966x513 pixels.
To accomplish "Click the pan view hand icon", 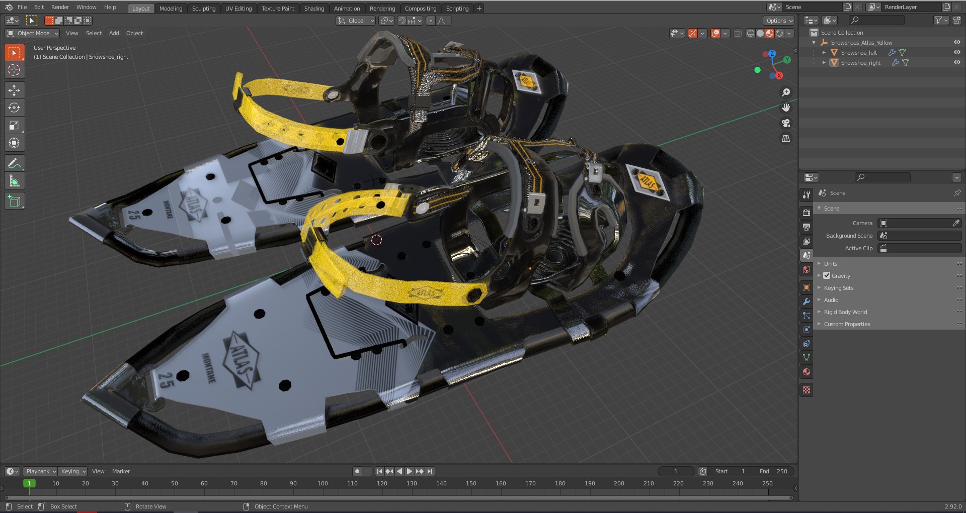I will click(786, 108).
